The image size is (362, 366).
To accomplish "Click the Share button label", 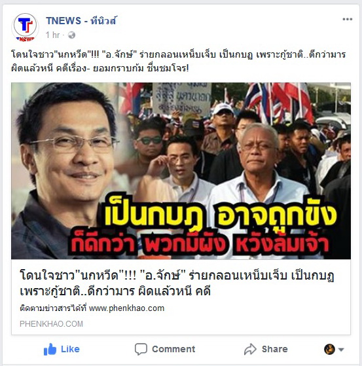I will click(275, 349).
